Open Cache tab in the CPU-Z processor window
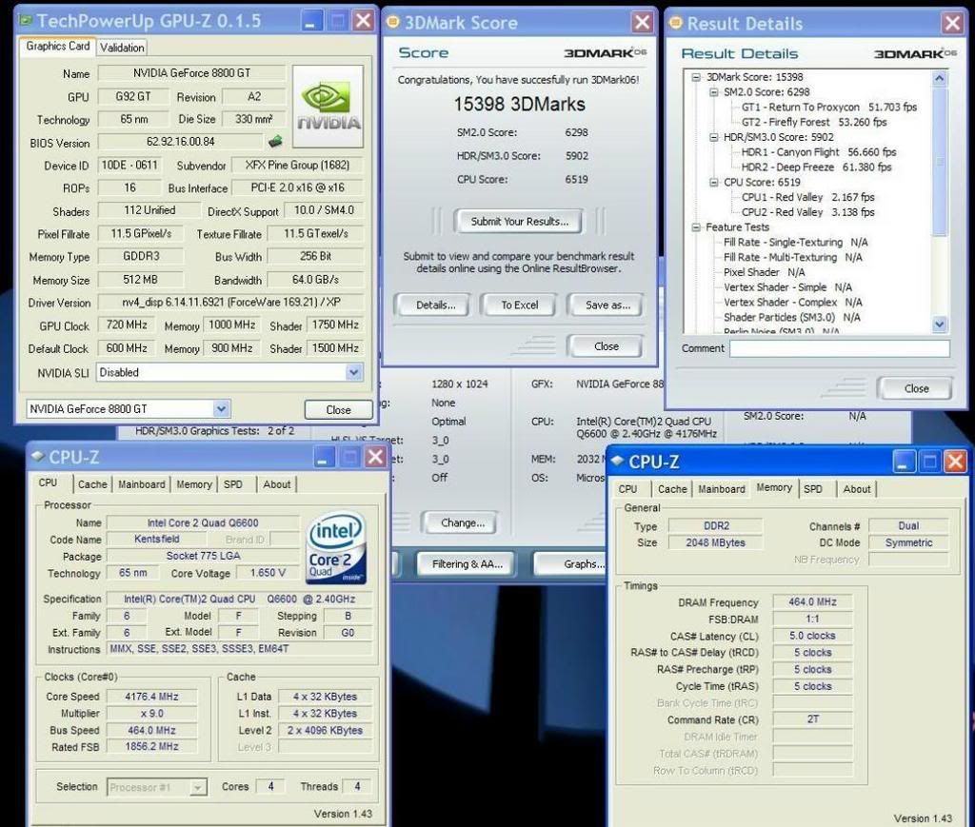The width and height of the screenshot is (975, 827). click(x=92, y=484)
